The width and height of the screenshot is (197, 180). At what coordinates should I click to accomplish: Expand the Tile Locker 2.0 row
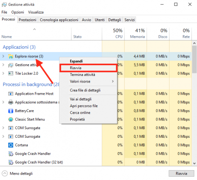pos(3,73)
